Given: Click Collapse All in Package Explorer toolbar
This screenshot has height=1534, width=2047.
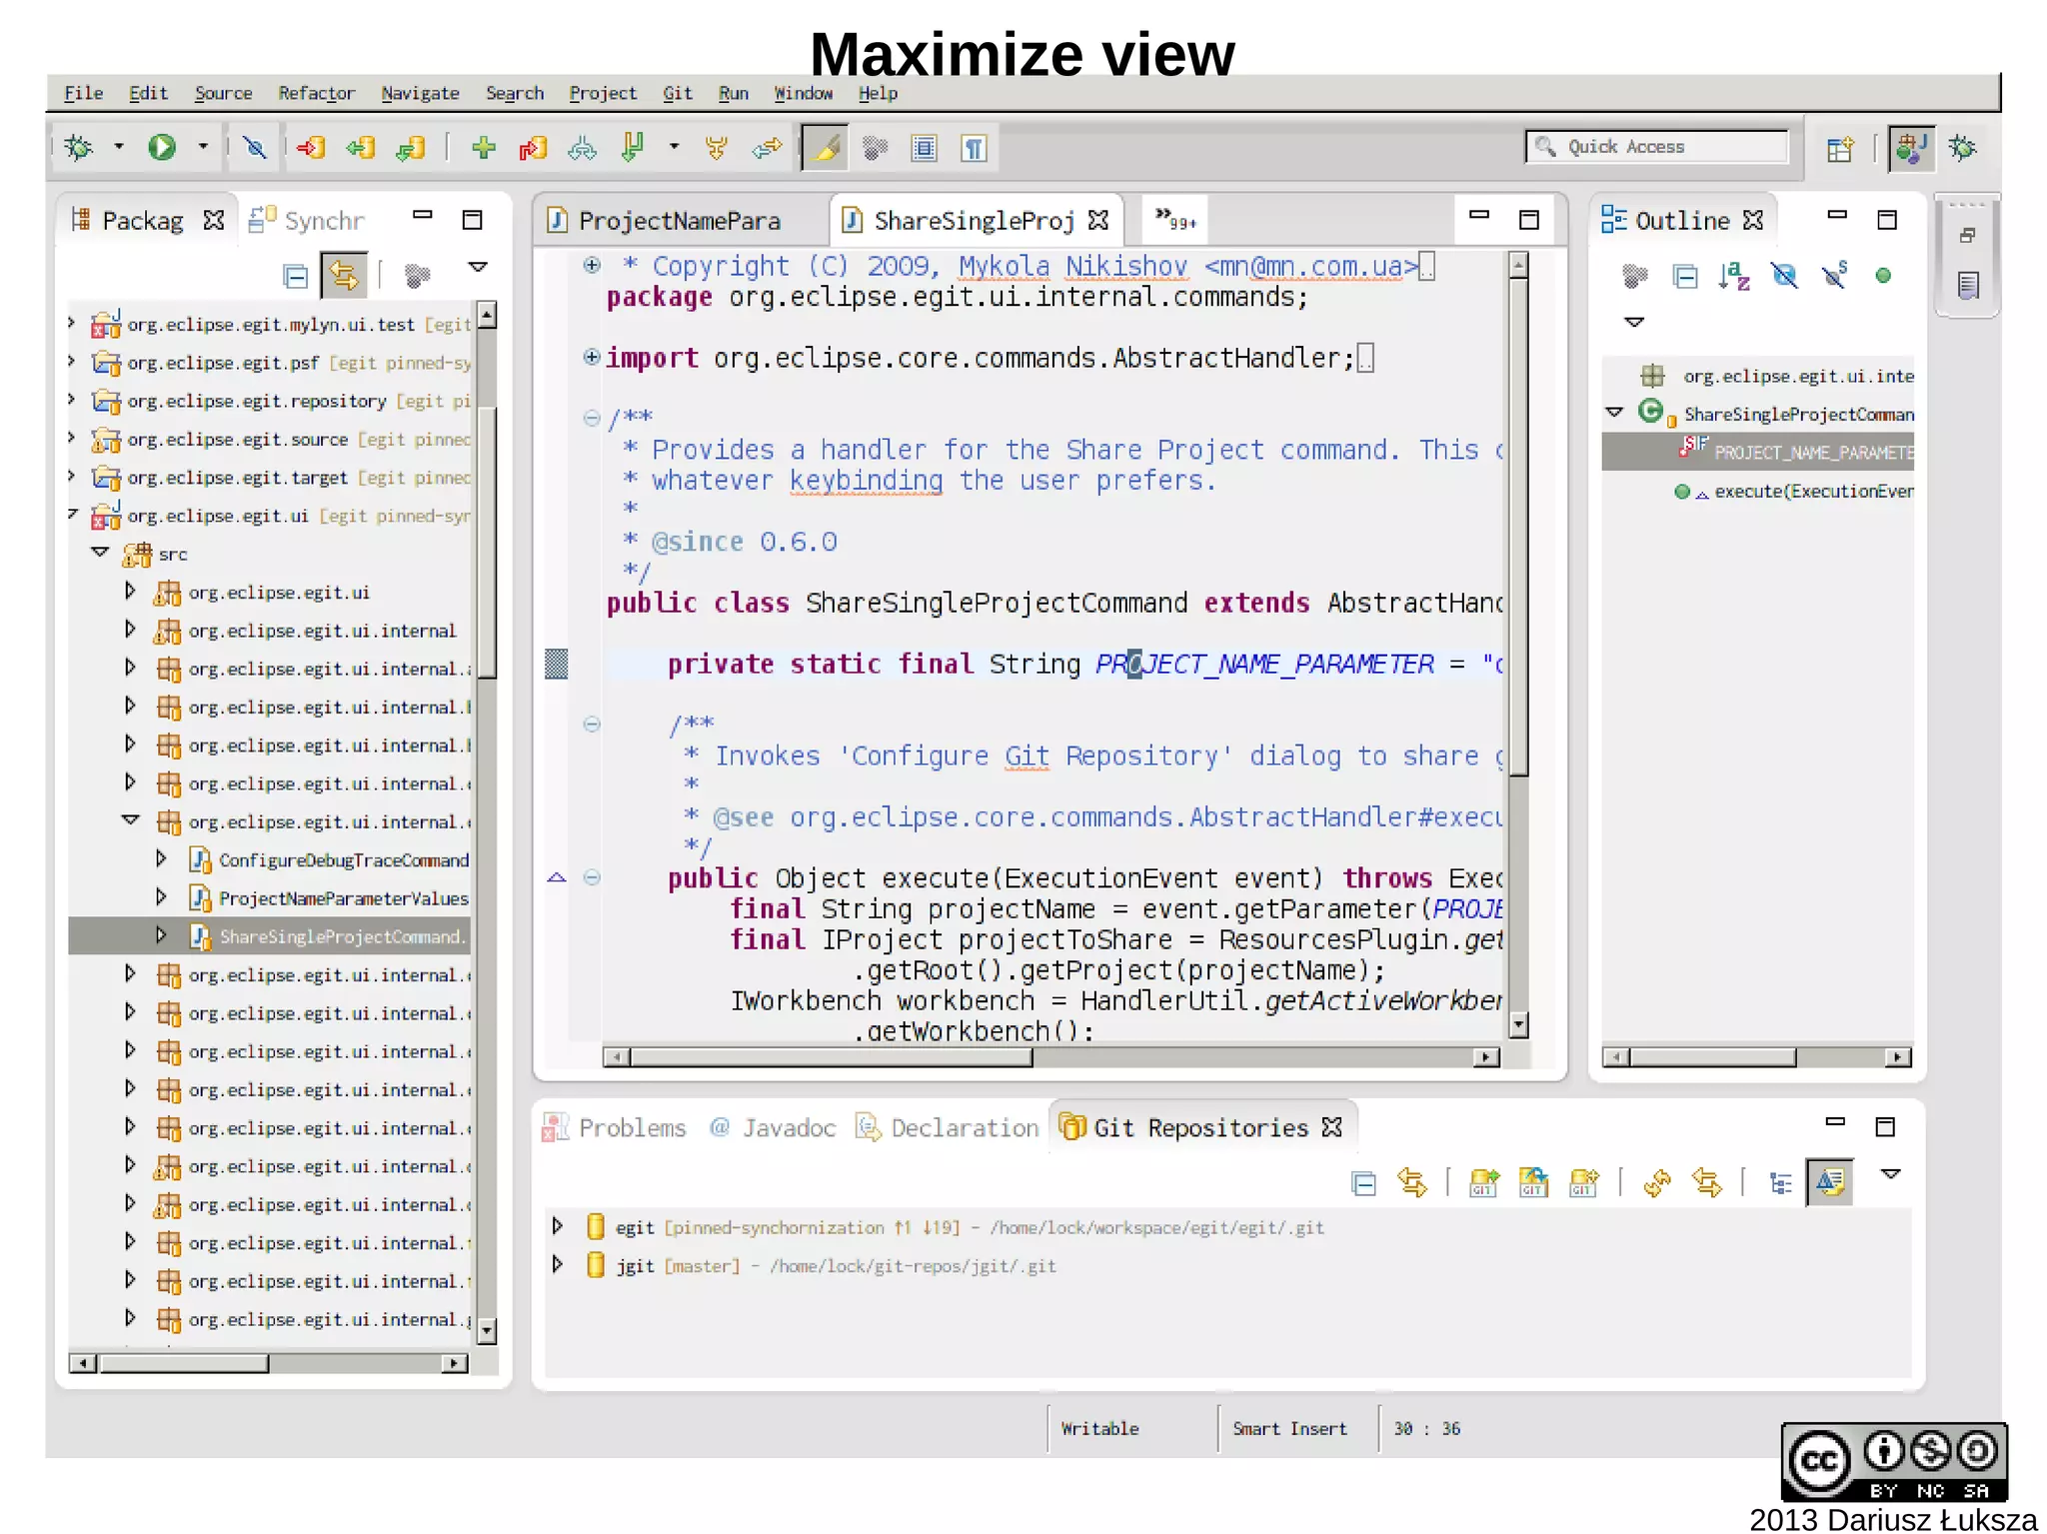Looking at the screenshot, I should coord(296,276).
